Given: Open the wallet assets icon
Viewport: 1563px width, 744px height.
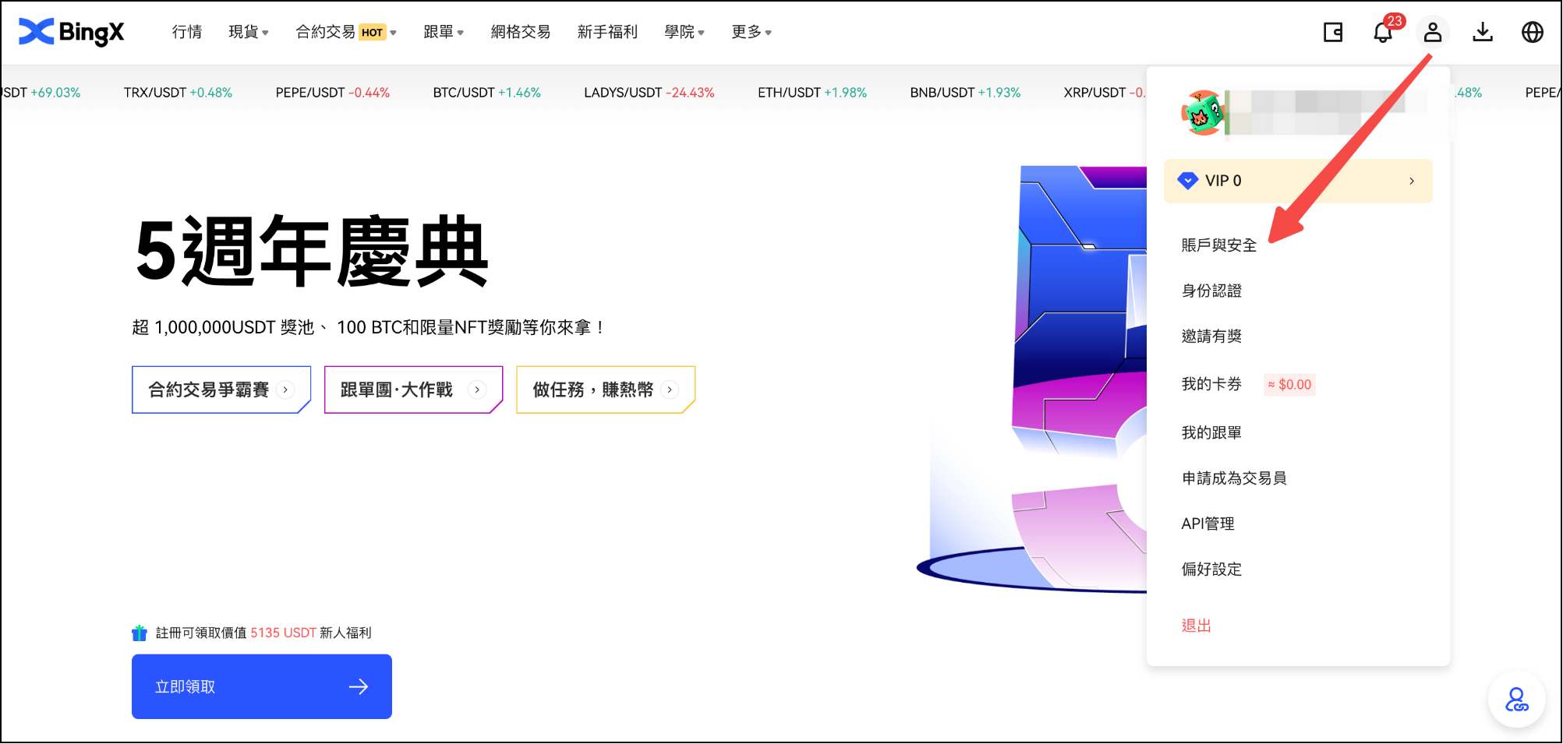Looking at the screenshot, I should [1333, 32].
